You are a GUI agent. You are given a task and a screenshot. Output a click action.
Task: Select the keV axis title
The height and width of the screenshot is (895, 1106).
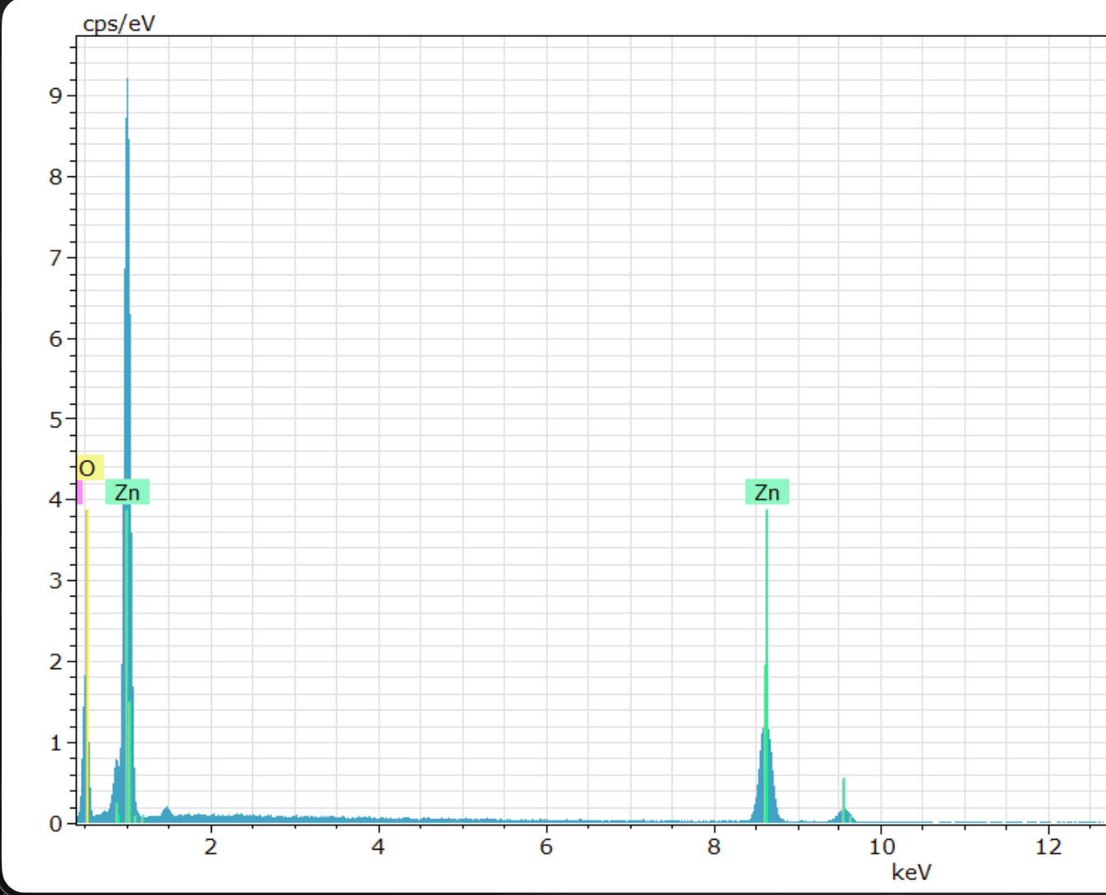(912, 871)
